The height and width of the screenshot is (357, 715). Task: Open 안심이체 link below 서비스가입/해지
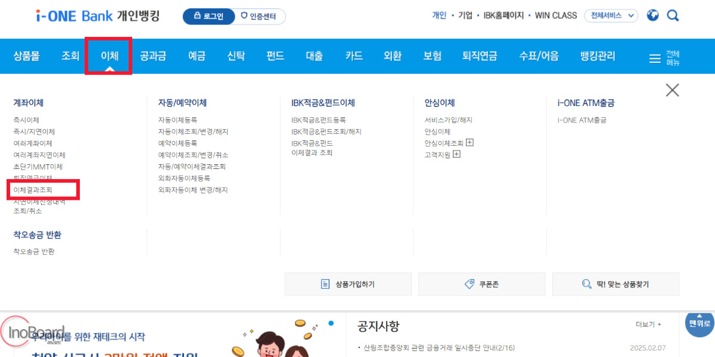click(x=437, y=131)
